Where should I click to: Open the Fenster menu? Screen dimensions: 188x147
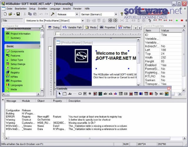pos(77,9)
